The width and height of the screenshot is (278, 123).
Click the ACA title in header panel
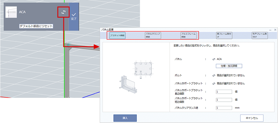pyautogui.click(x=22, y=12)
